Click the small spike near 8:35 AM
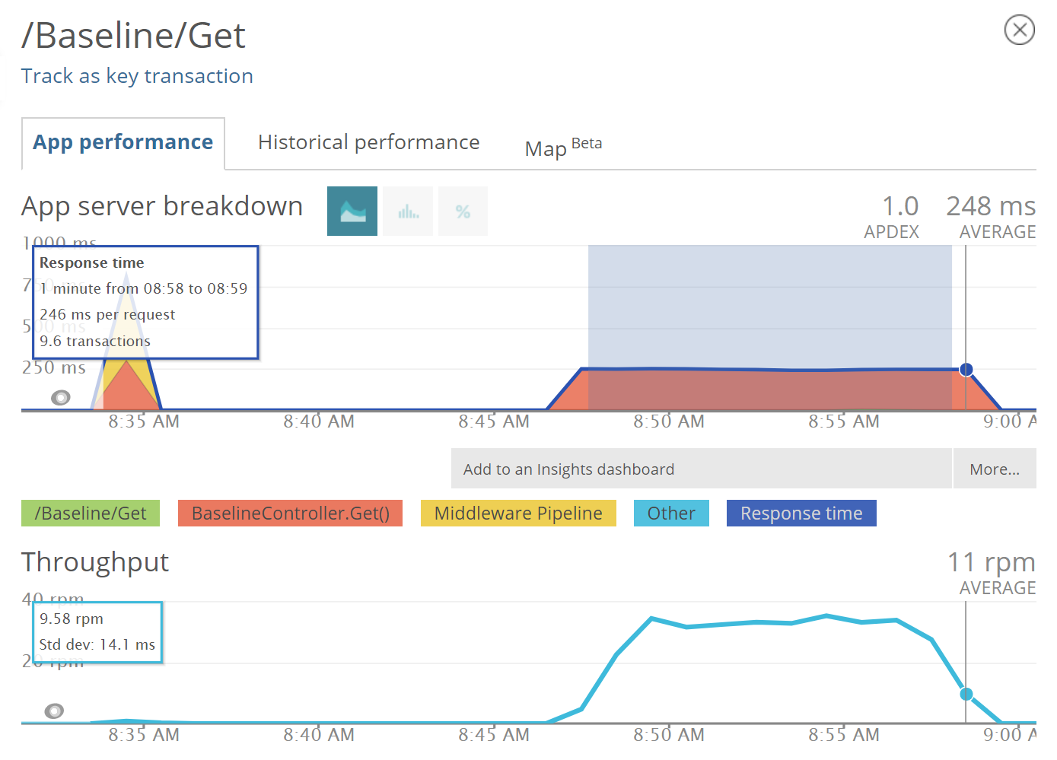This screenshot has height=760, width=1057. pyautogui.click(x=126, y=384)
